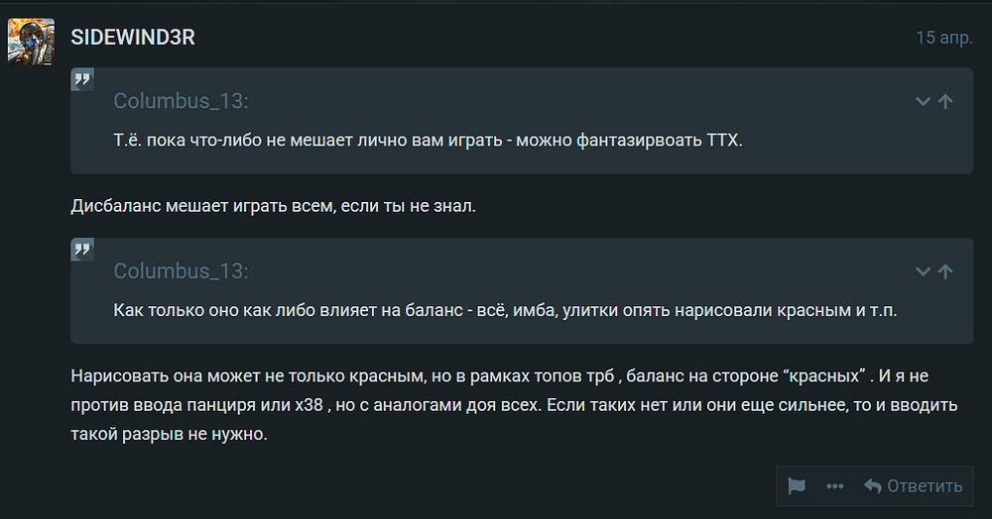Viewport: 992px width, 519px height.
Task: Click Columbus_13 name in the second quote
Action: click(181, 271)
